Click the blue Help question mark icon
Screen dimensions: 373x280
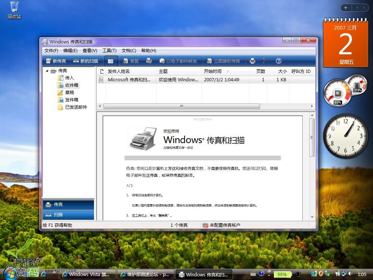tap(279, 61)
